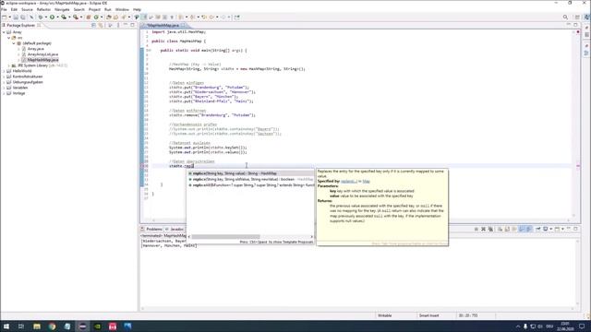This screenshot has width=591, height=332.
Task: Collapse All in Package Explorer
Action: (93, 25)
